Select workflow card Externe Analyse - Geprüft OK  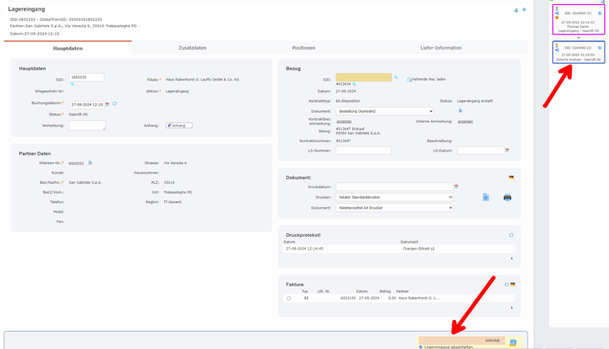[578, 53]
